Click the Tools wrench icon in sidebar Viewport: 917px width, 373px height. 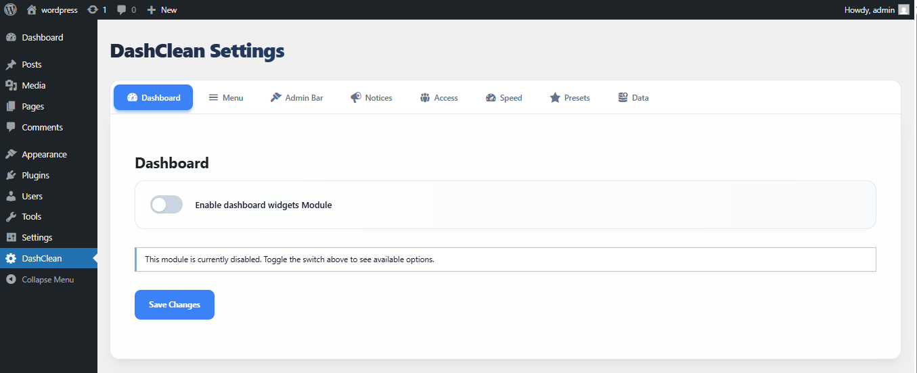11,217
